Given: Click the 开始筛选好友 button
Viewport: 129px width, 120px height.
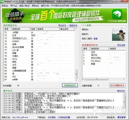Looking at the screenshot, I should tap(70, 85).
